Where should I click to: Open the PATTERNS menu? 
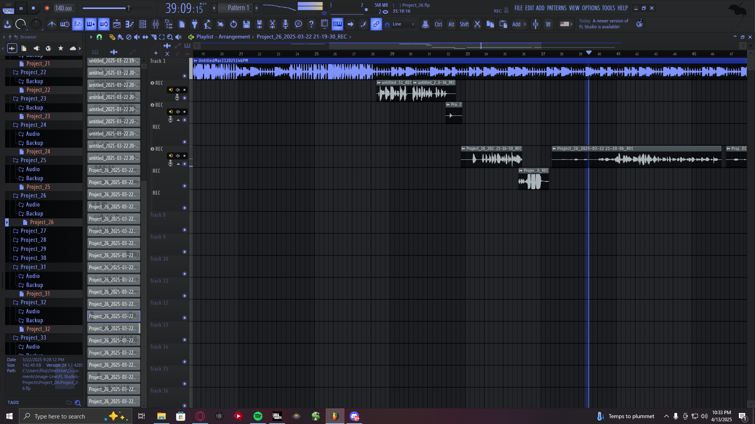tap(556, 8)
